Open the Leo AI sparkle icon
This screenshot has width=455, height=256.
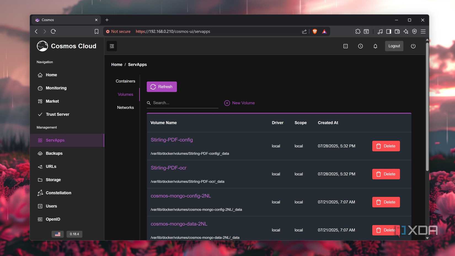(x=406, y=31)
